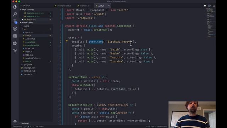This screenshot has width=227, height=128.
Task: Open index.css in file tree
Action: 29,48
